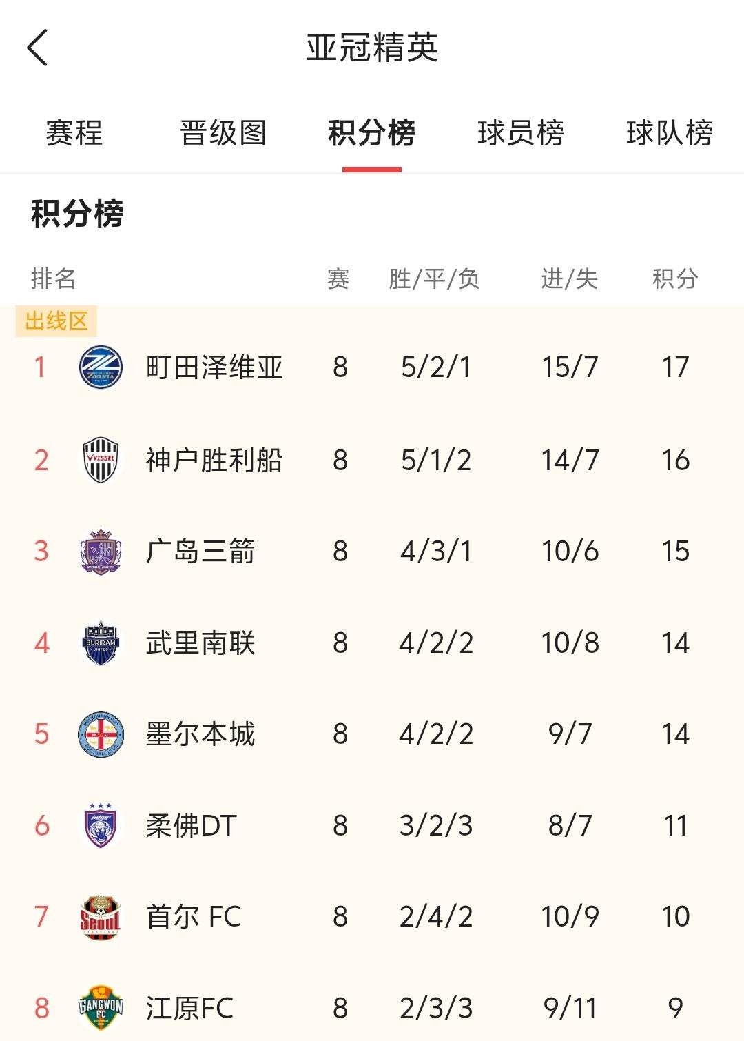Go to the 球员榜 tab
Image resolution: width=744 pixels, height=1041 pixels.
pos(521,133)
